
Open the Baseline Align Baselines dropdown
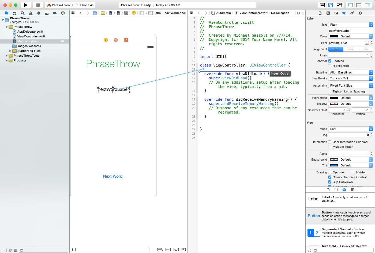tap(350, 72)
